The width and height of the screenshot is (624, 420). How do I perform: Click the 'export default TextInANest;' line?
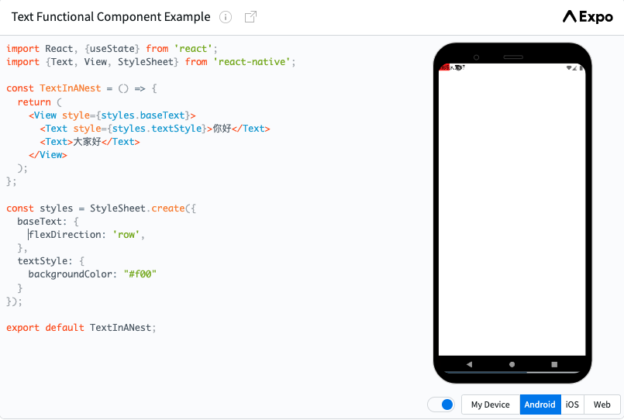(x=81, y=328)
